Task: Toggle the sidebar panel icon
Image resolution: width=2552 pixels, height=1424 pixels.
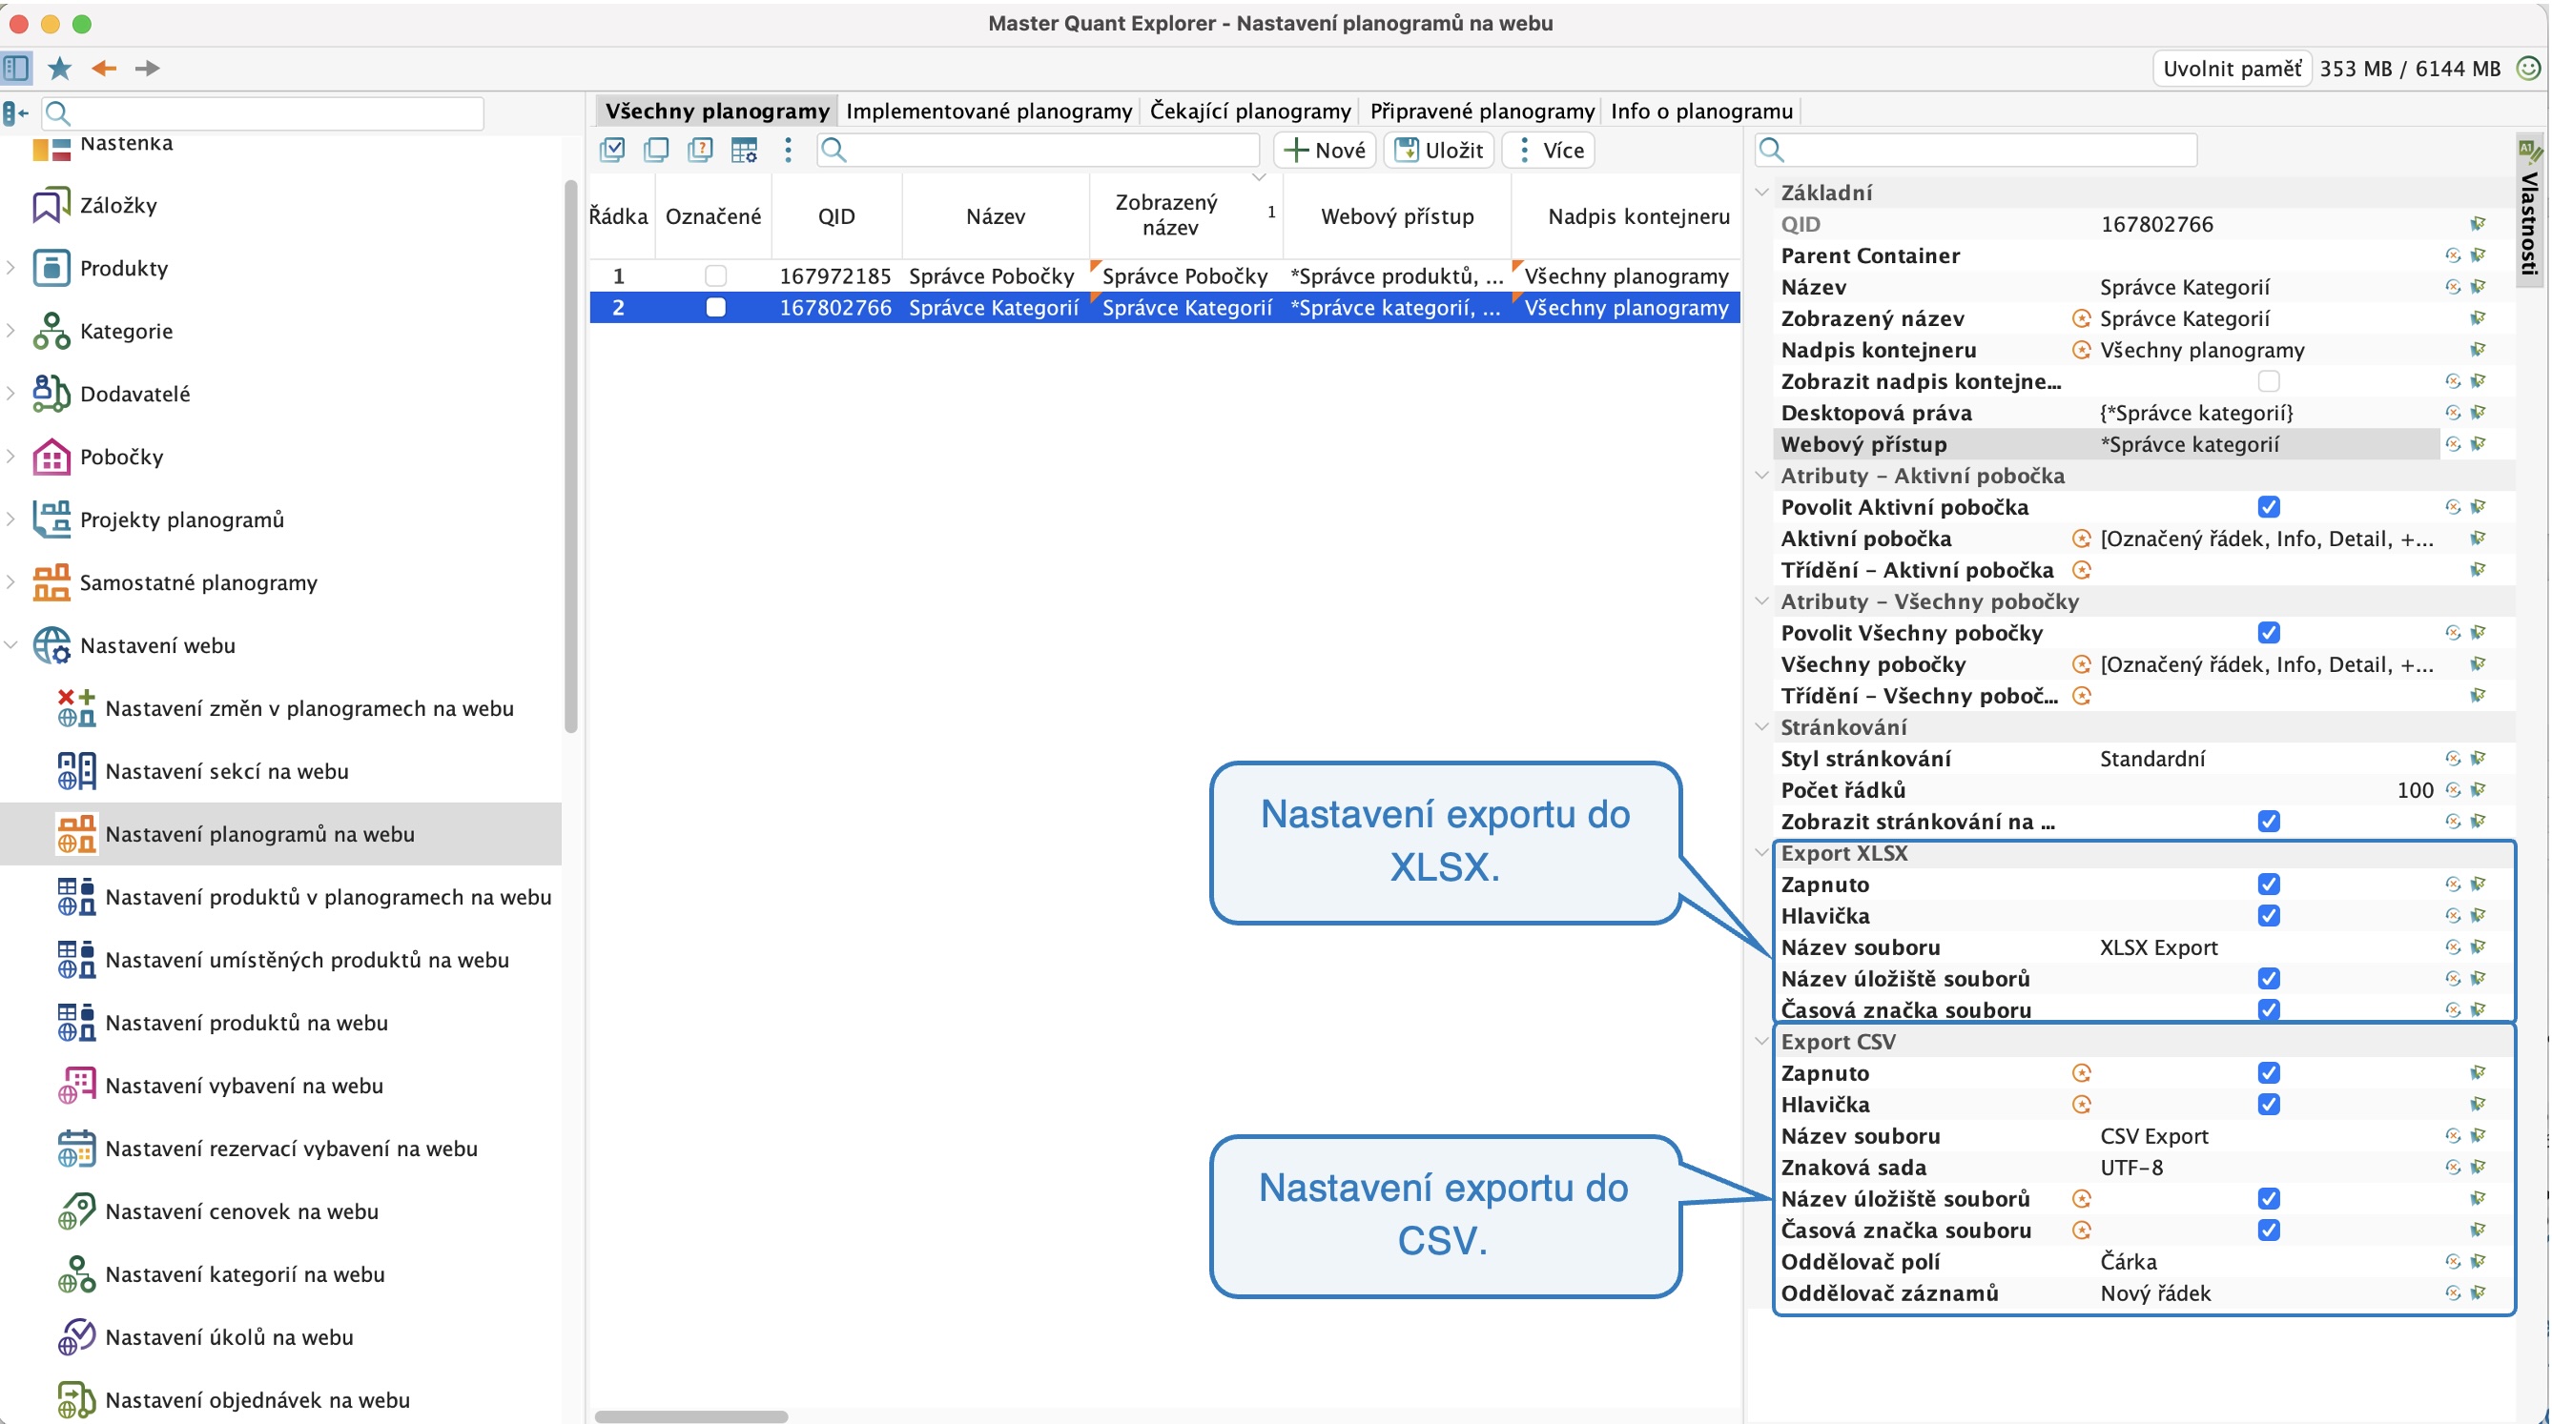Action: pos(17,68)
